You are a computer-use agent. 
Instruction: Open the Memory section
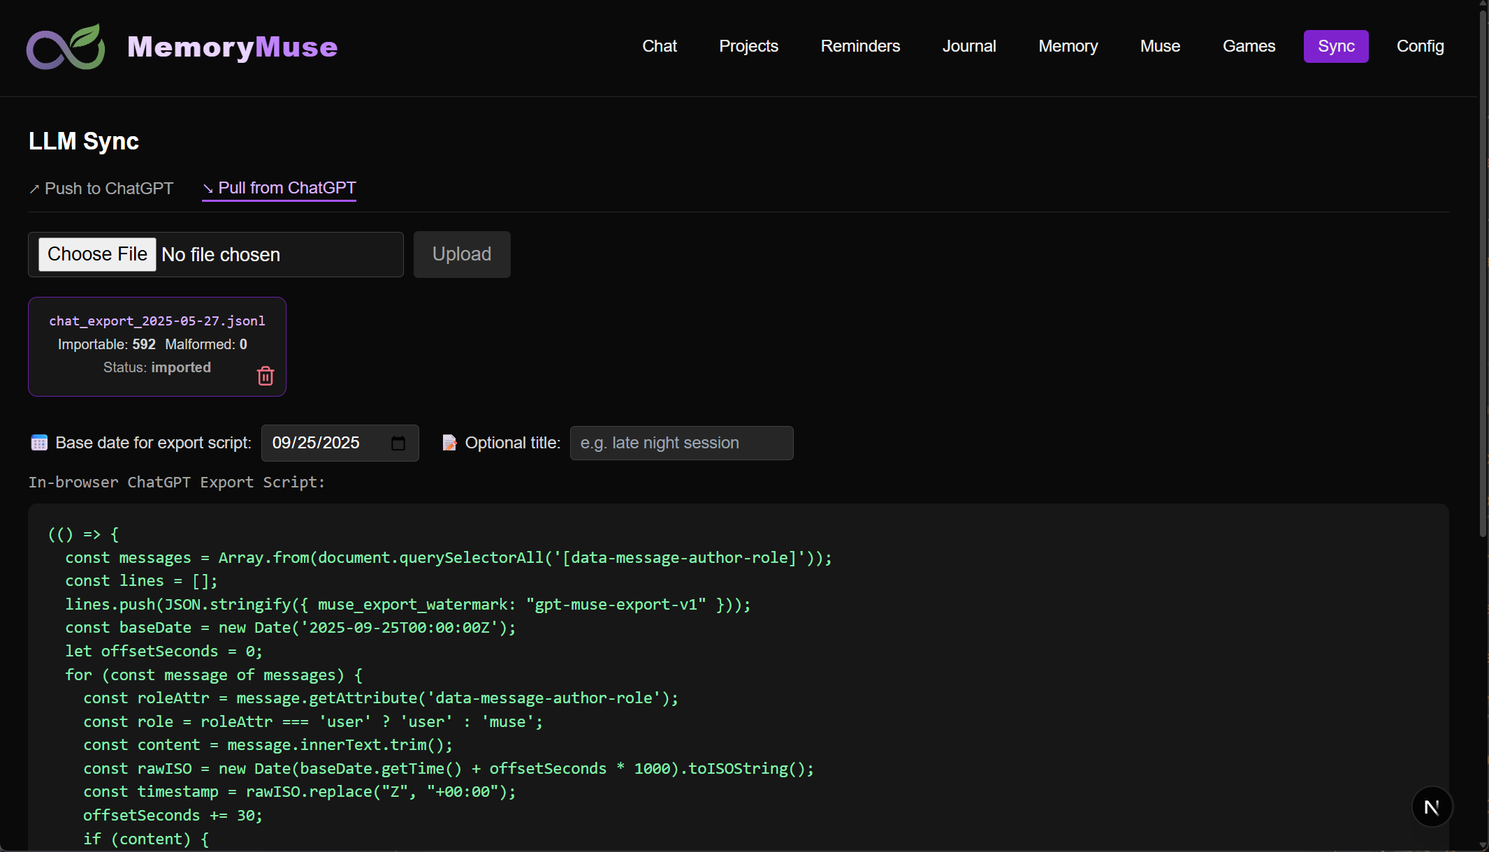(x=1068, y=46)
